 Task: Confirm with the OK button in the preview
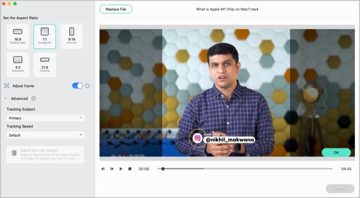pos(336,152)
